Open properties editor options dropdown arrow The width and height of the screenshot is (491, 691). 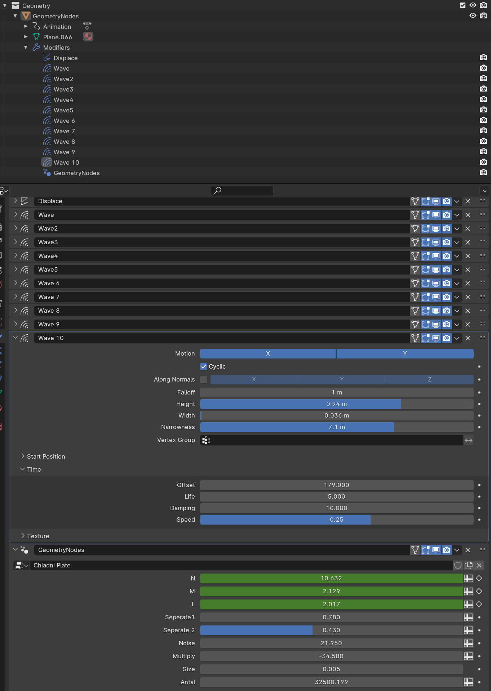pyautogui.click(x=485, y=191)
